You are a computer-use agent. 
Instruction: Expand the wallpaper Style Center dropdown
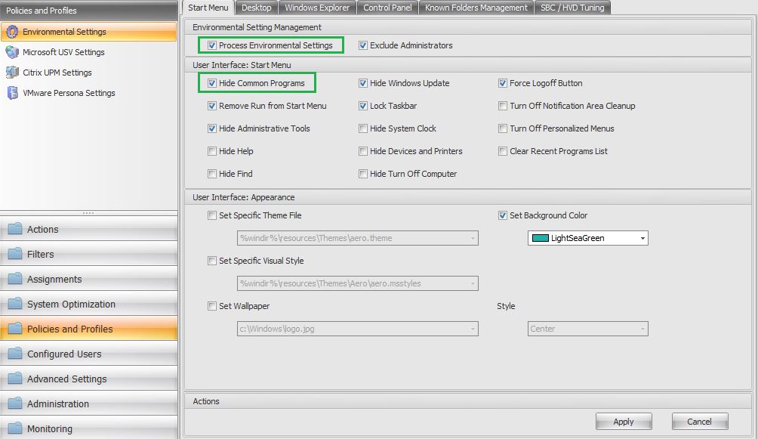pyautogui.click(x=642, y=329)
